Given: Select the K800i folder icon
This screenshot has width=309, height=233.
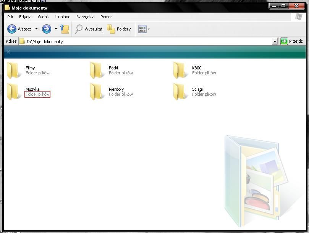Looking at the screenshot, I should (x=181, y=70).
